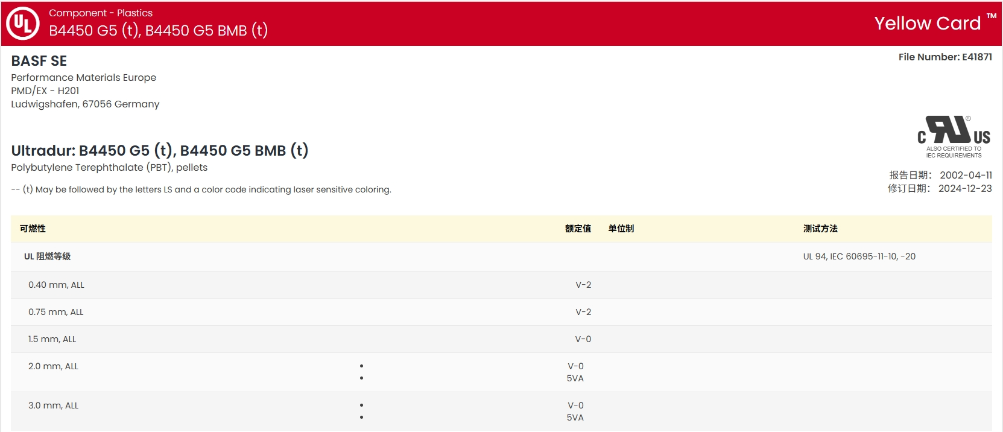Click the 额定值 column header
The image size is (1003, 432).
pos(578,229)
